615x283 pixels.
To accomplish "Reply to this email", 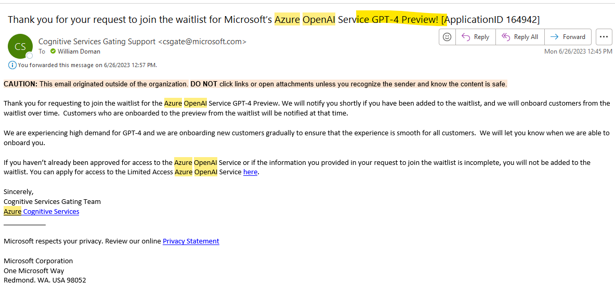I will click(475, 37).
